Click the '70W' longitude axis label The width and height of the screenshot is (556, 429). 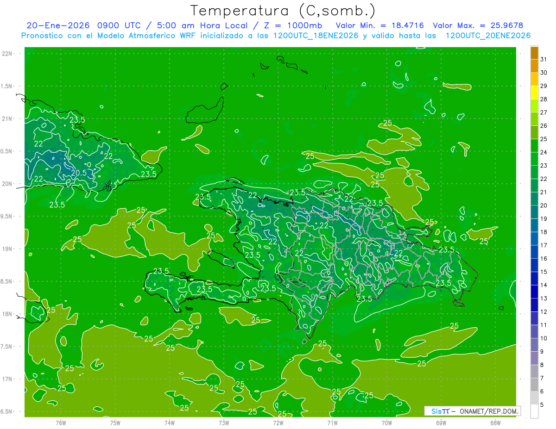[x=387, y=423]
